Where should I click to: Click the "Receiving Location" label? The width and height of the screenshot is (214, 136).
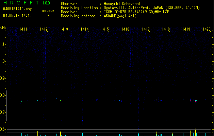click(79, 8)
